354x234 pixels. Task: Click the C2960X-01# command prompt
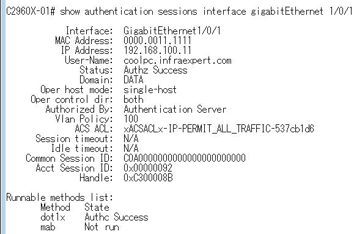coord(31,11)
